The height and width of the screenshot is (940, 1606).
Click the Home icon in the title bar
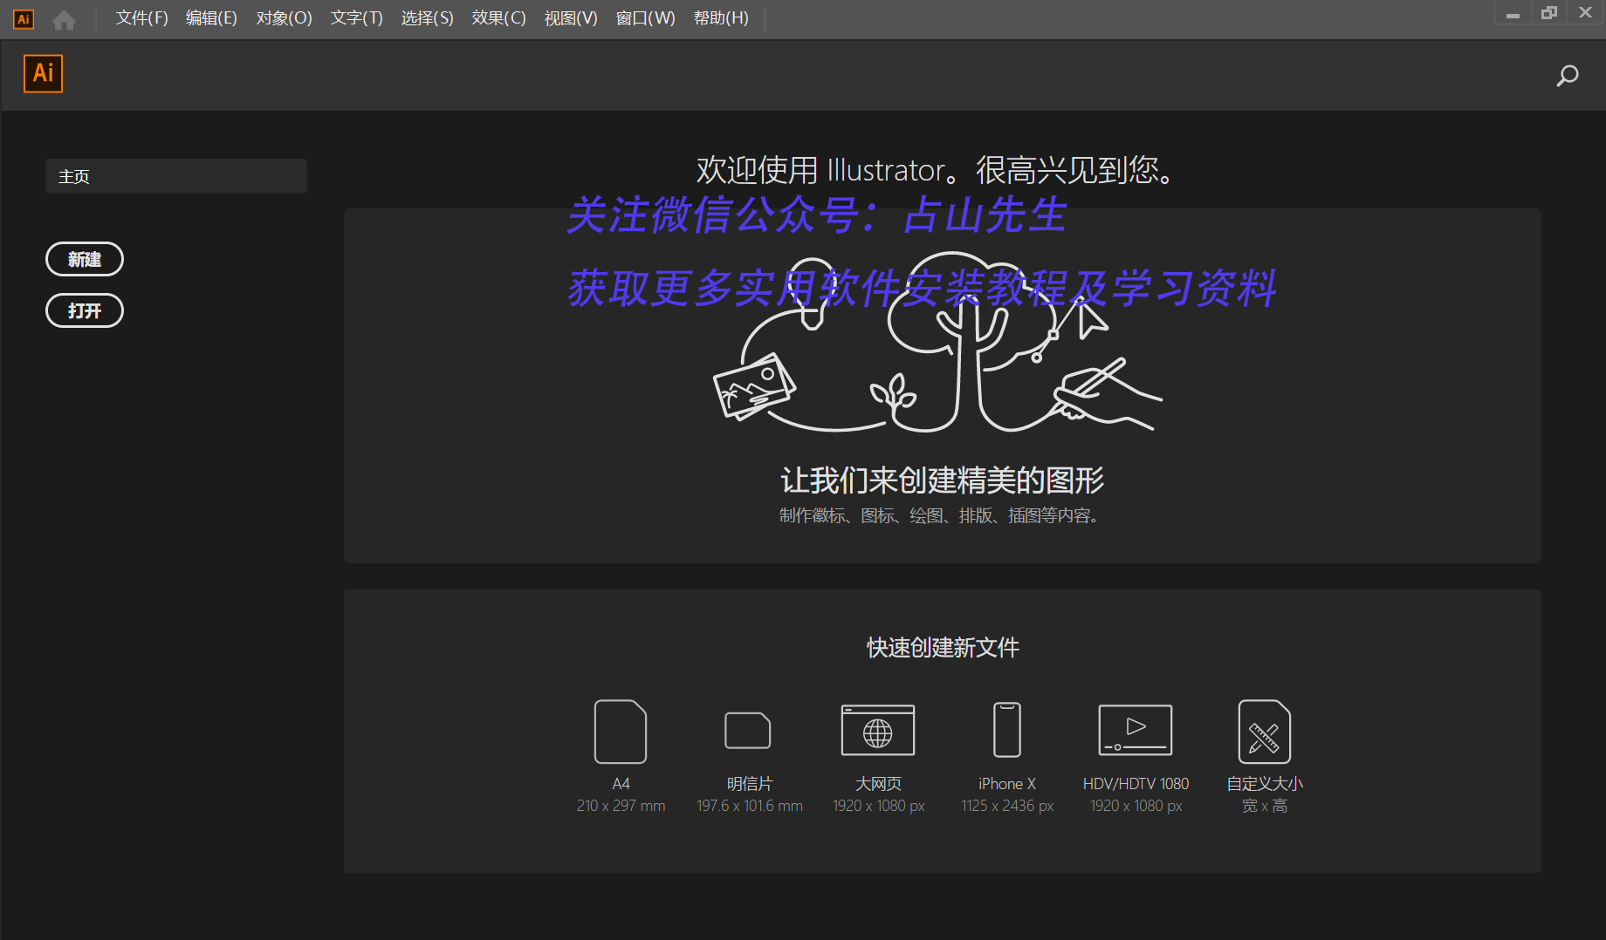pos(64,19)
